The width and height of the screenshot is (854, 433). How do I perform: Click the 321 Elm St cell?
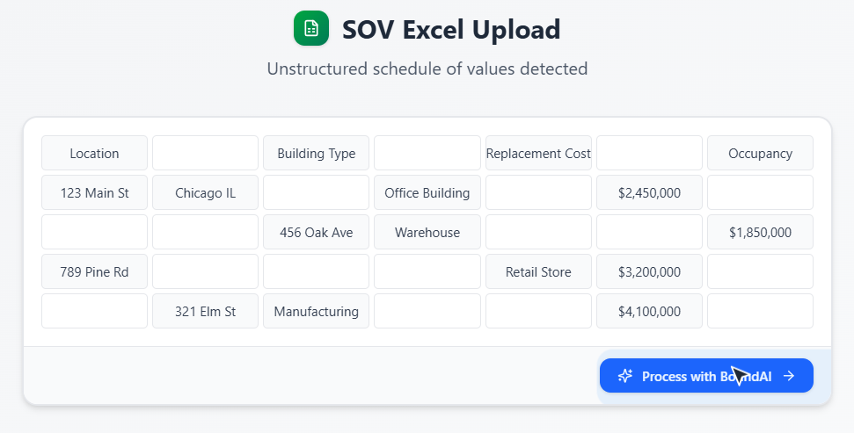pos(205,311)
